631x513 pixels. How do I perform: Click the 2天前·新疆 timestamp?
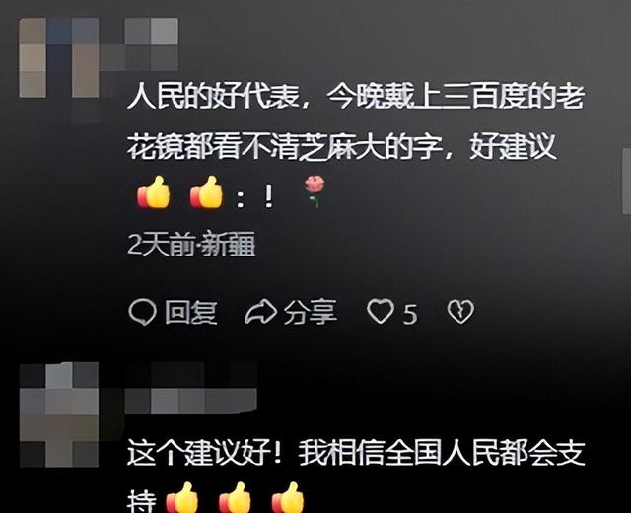[191, 245]
